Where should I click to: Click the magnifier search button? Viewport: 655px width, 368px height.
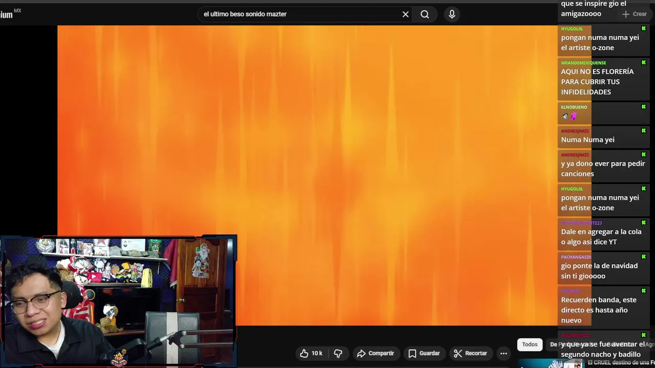point(425,14)
